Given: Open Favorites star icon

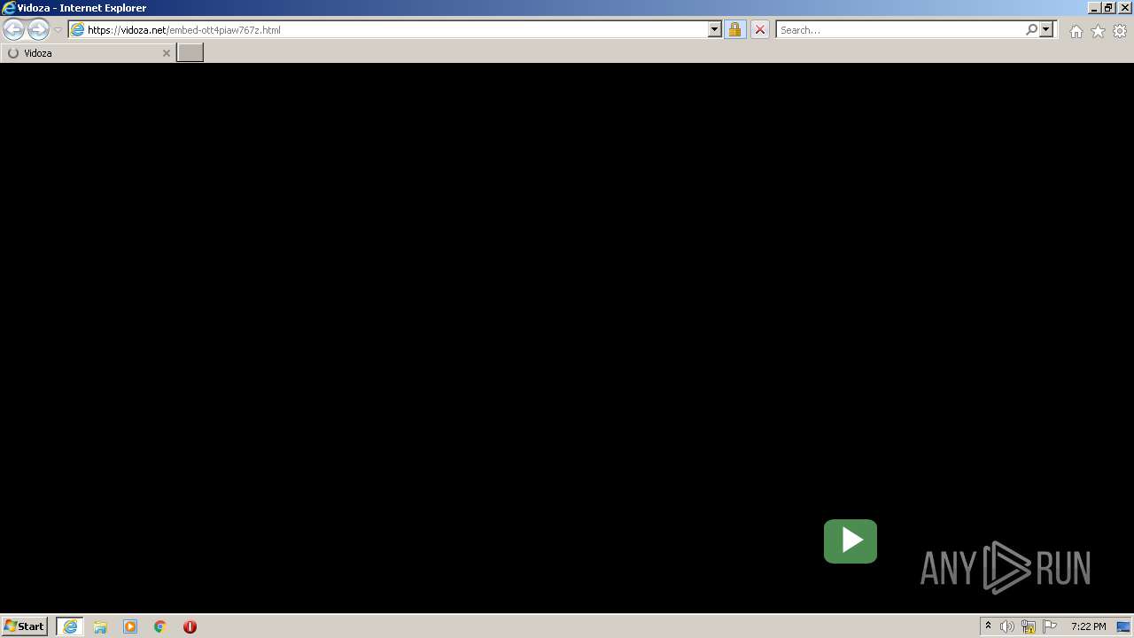Looking at the screenshot, I should point(1098,31).
